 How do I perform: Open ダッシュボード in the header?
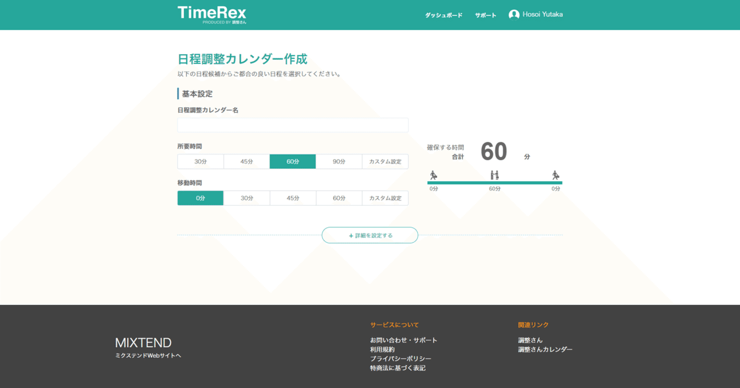coord(443,15)
